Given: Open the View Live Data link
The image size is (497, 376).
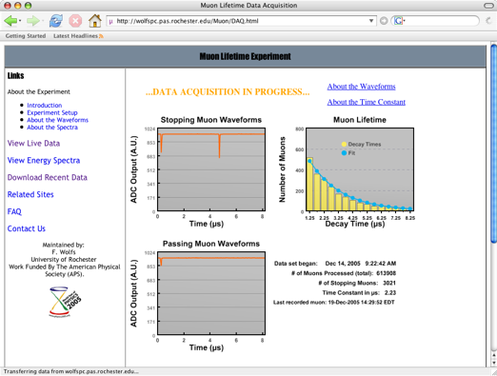Looking at the screenshot, I should tap(33, 144).
